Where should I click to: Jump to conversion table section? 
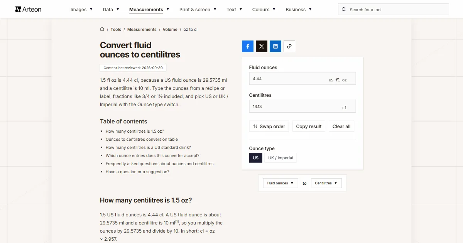coord(142,139)
